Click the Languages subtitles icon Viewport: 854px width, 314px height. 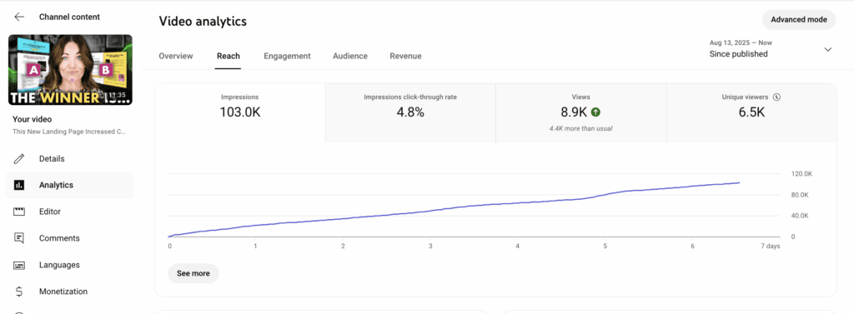tap(19, 265)
